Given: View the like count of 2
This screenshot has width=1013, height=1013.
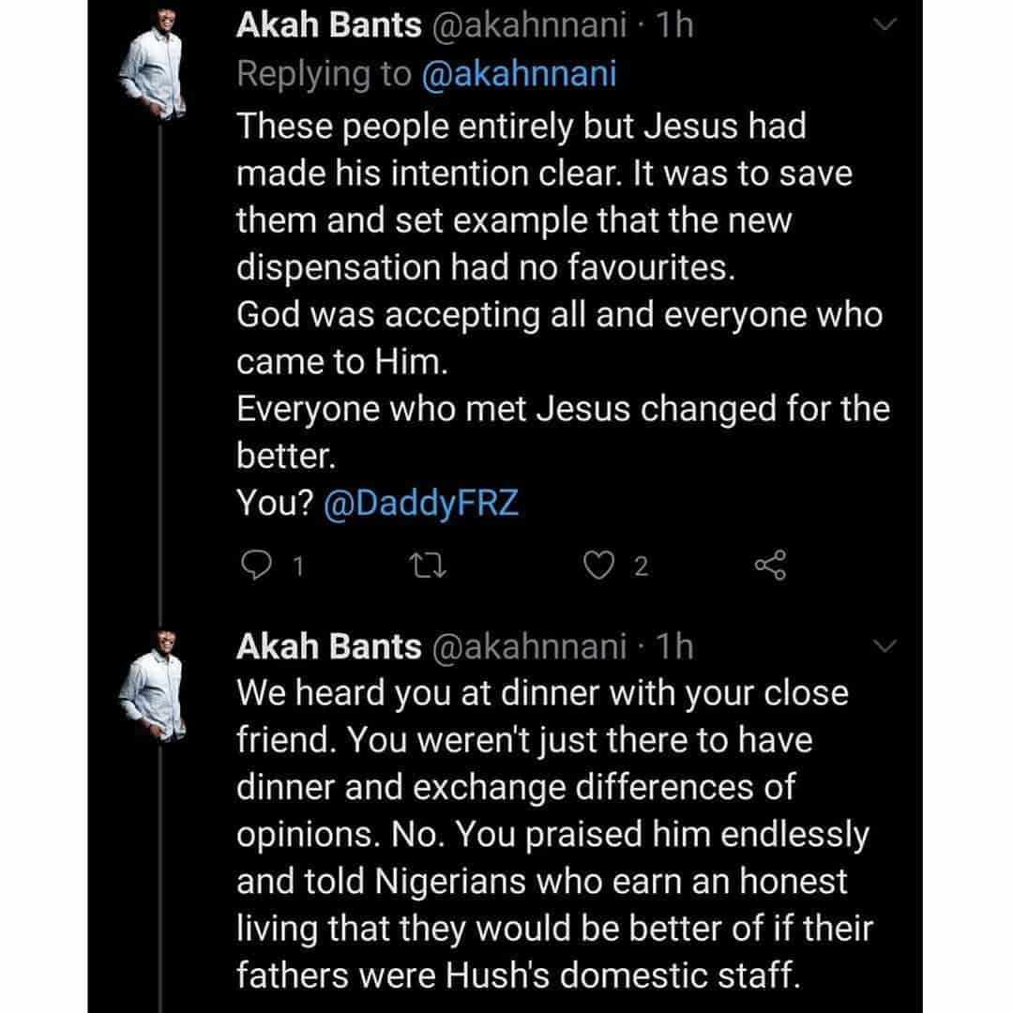Looking at the screenshot, I should pyautogui.click(x=642, y=567).
